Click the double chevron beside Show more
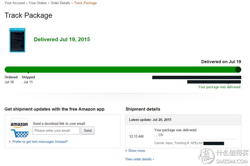The width and height of the screenshot is (250, 166). 126,151
